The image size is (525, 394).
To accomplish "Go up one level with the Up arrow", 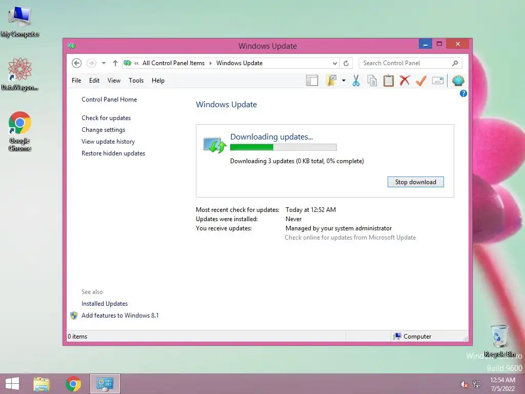I will tap(115, 63).
